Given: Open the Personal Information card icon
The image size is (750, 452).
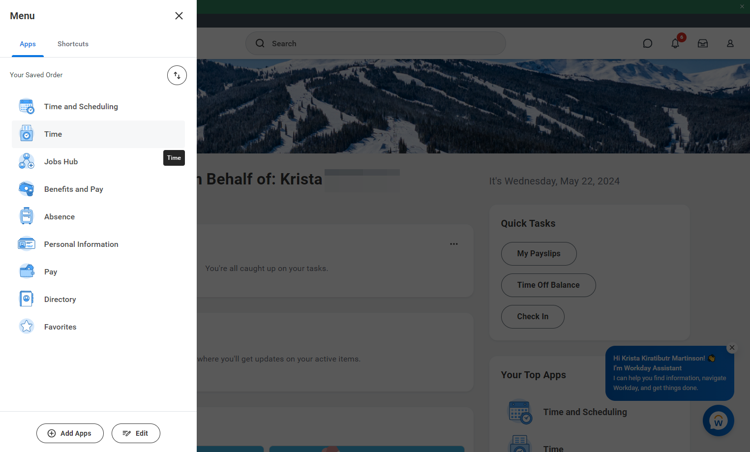Looking at the screenshot, I should tap(27, 244).
